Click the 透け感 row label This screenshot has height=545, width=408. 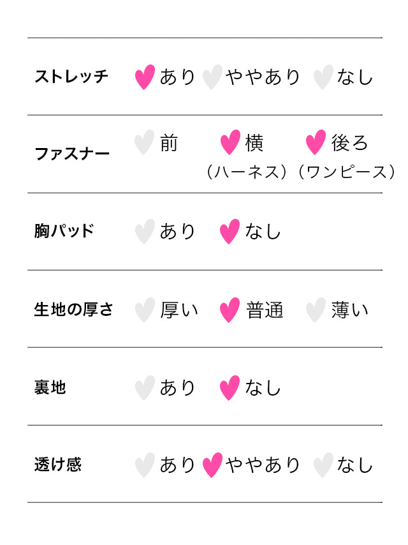[58, 465]
